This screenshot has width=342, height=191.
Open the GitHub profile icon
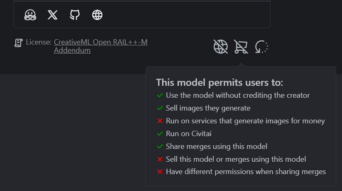coord(75,15)
